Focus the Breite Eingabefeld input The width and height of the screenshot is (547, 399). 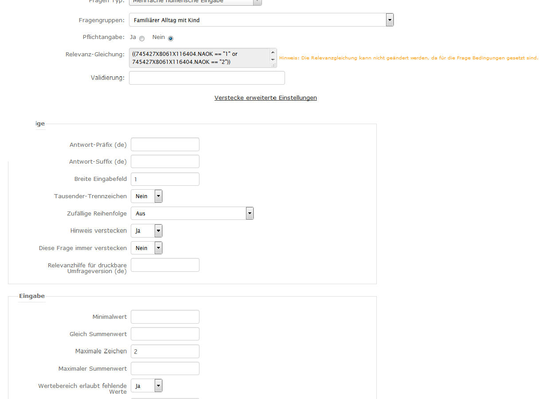point(165,179)
